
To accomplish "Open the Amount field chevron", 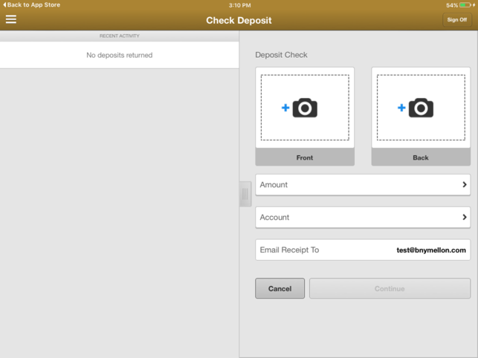I will 465,184.
